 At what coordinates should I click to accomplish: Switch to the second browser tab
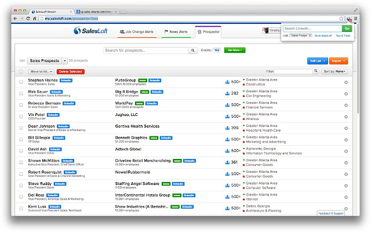click(x=97, y=12)
